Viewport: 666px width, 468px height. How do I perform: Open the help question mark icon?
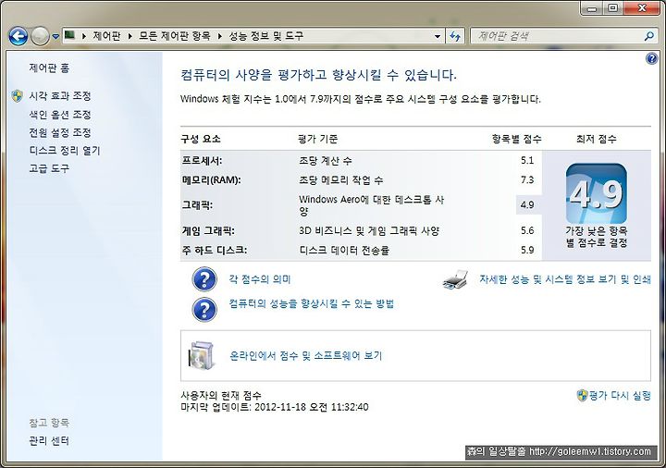coord(651,58)
